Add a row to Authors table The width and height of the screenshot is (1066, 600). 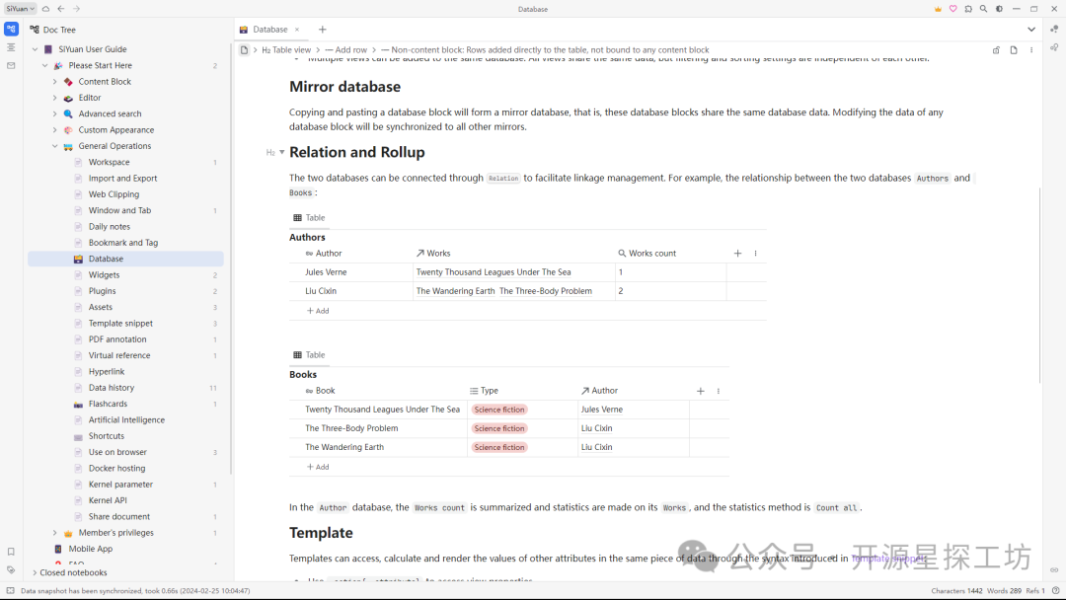point(318,311)
